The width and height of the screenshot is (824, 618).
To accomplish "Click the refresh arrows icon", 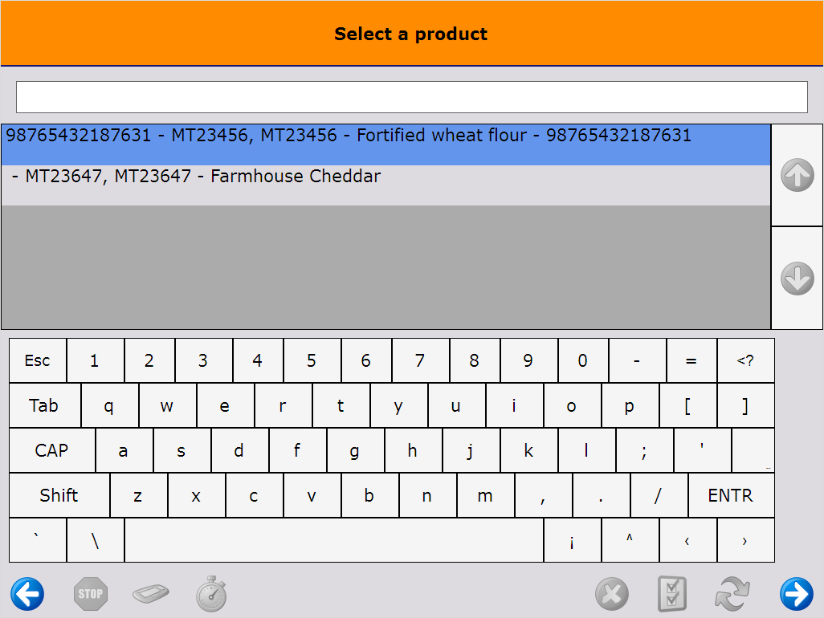I will tap(732, 593).
